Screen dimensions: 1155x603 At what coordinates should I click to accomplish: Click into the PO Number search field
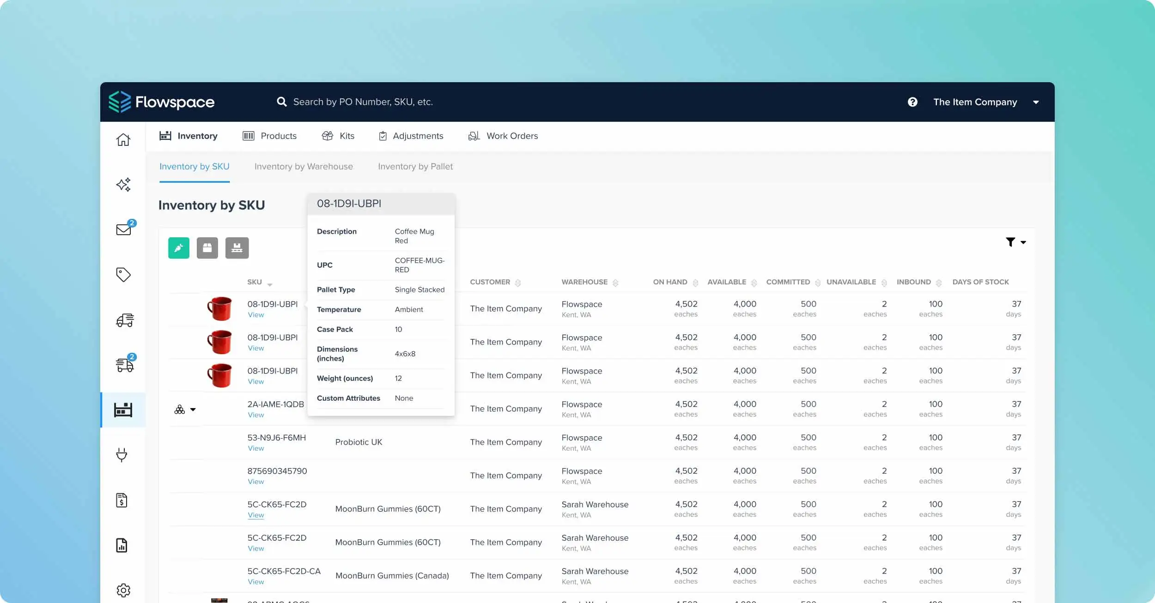pos(363,102)
